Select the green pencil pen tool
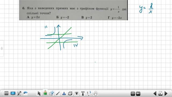 45,93
